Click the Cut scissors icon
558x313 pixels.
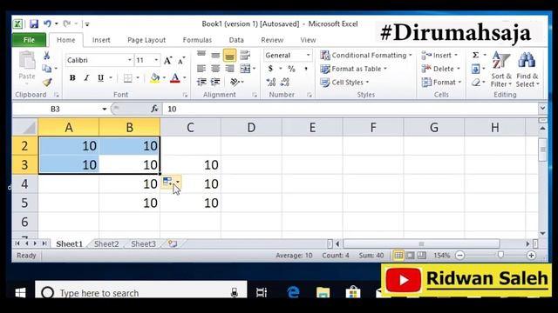tap(46, 56)
